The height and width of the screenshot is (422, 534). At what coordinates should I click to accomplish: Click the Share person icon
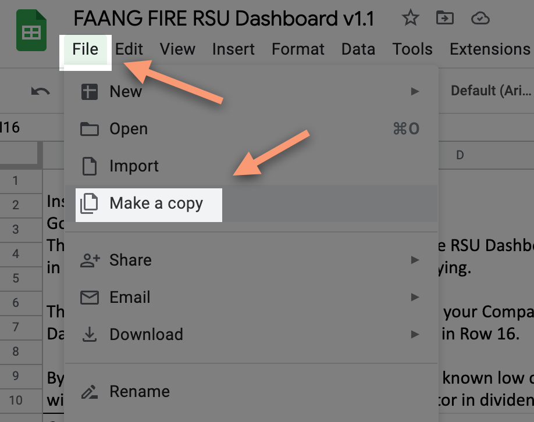(90, 260)
